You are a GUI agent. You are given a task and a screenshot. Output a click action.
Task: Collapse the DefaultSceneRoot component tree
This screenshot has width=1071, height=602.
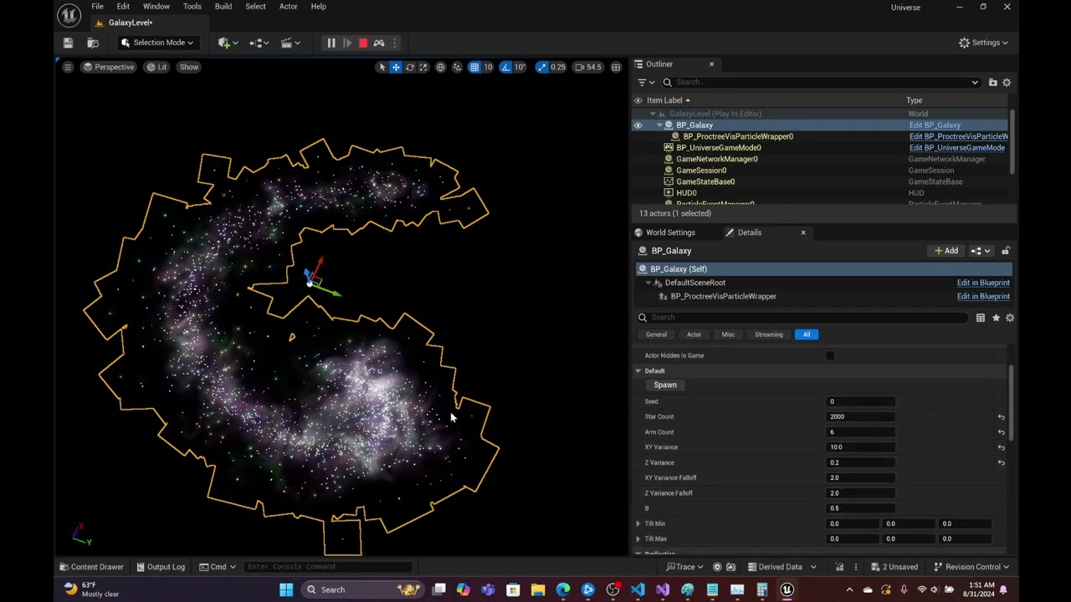click(x=648, y=283)
